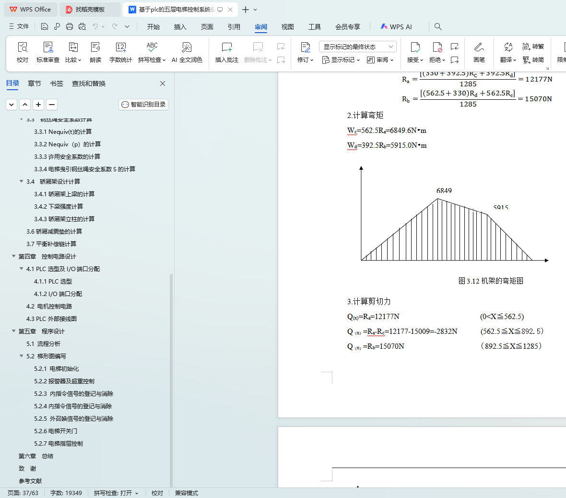Run 拼写检查 spell check
The height and width of the screenshot is (498, 566).
click(152, 52)
